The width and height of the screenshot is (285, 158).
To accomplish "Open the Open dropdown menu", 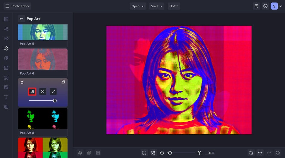I will tap(138, 6).
